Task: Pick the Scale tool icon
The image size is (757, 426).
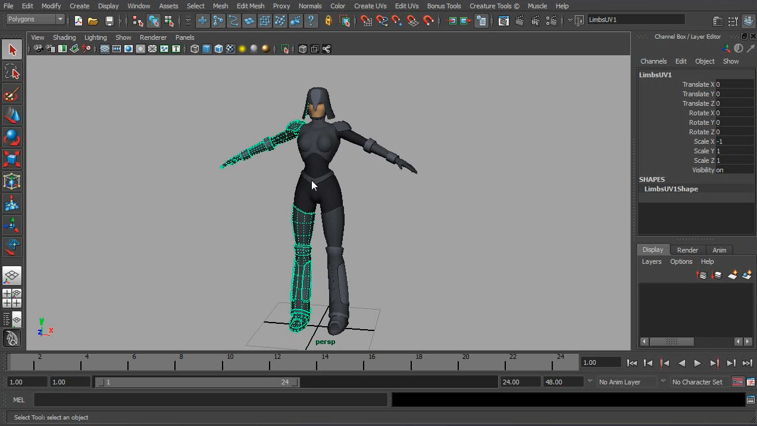Action: [12, 159]
